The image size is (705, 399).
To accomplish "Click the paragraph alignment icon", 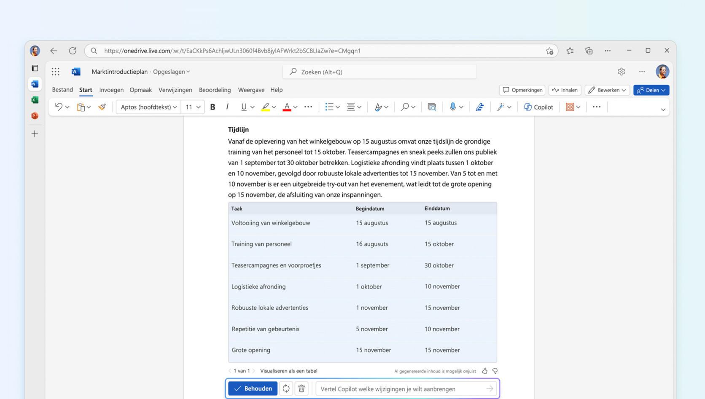I will 351,107.
